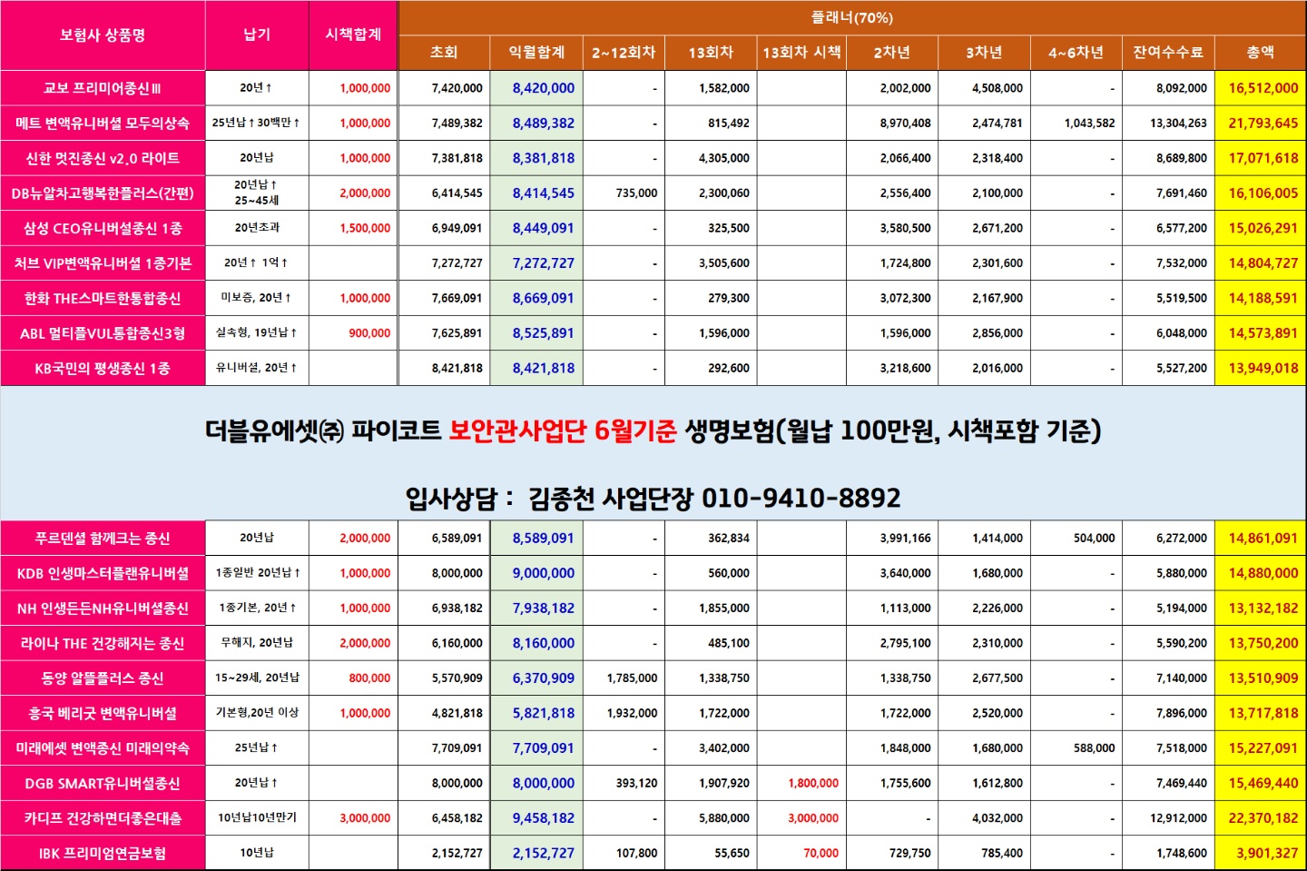The image size is (1307, 871).
Task: Click 한화 THE스마트한통합종신 product
Action: click(x=103, y=298)
